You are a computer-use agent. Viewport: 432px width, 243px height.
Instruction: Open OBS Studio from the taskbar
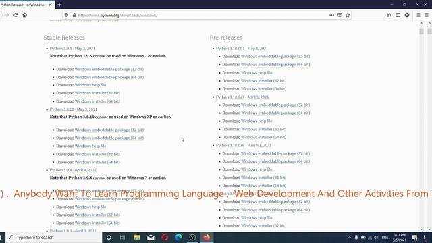click(192, 237)
